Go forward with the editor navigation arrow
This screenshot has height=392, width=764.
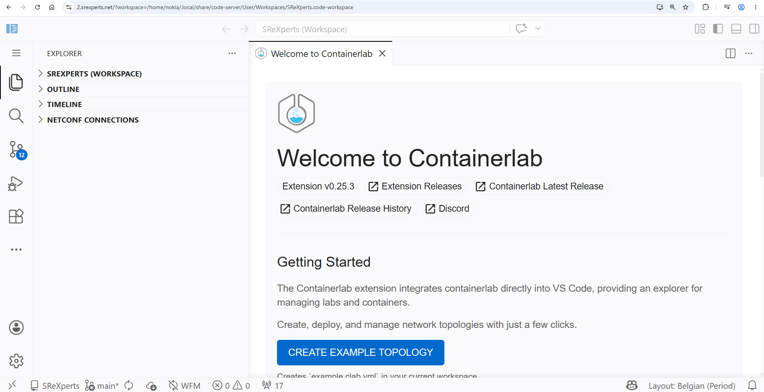point(245,29)
